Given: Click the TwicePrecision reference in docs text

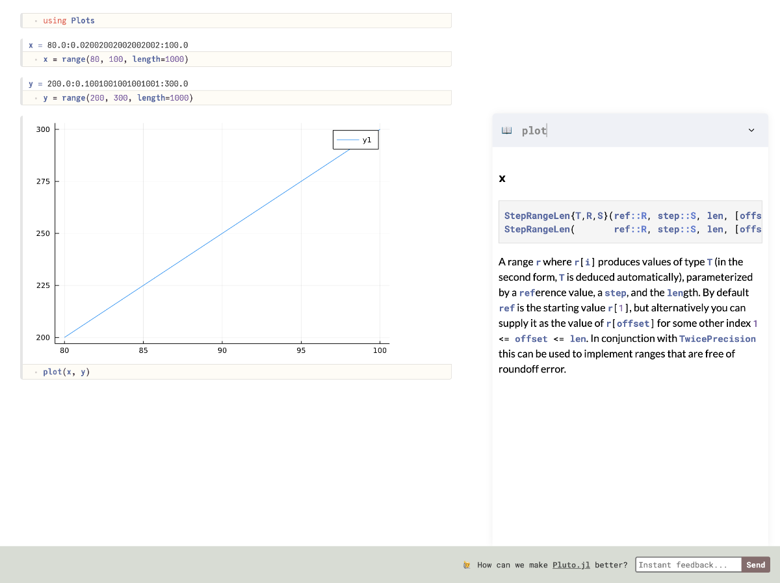Looking at the screenshot, I should coord(718,339).
